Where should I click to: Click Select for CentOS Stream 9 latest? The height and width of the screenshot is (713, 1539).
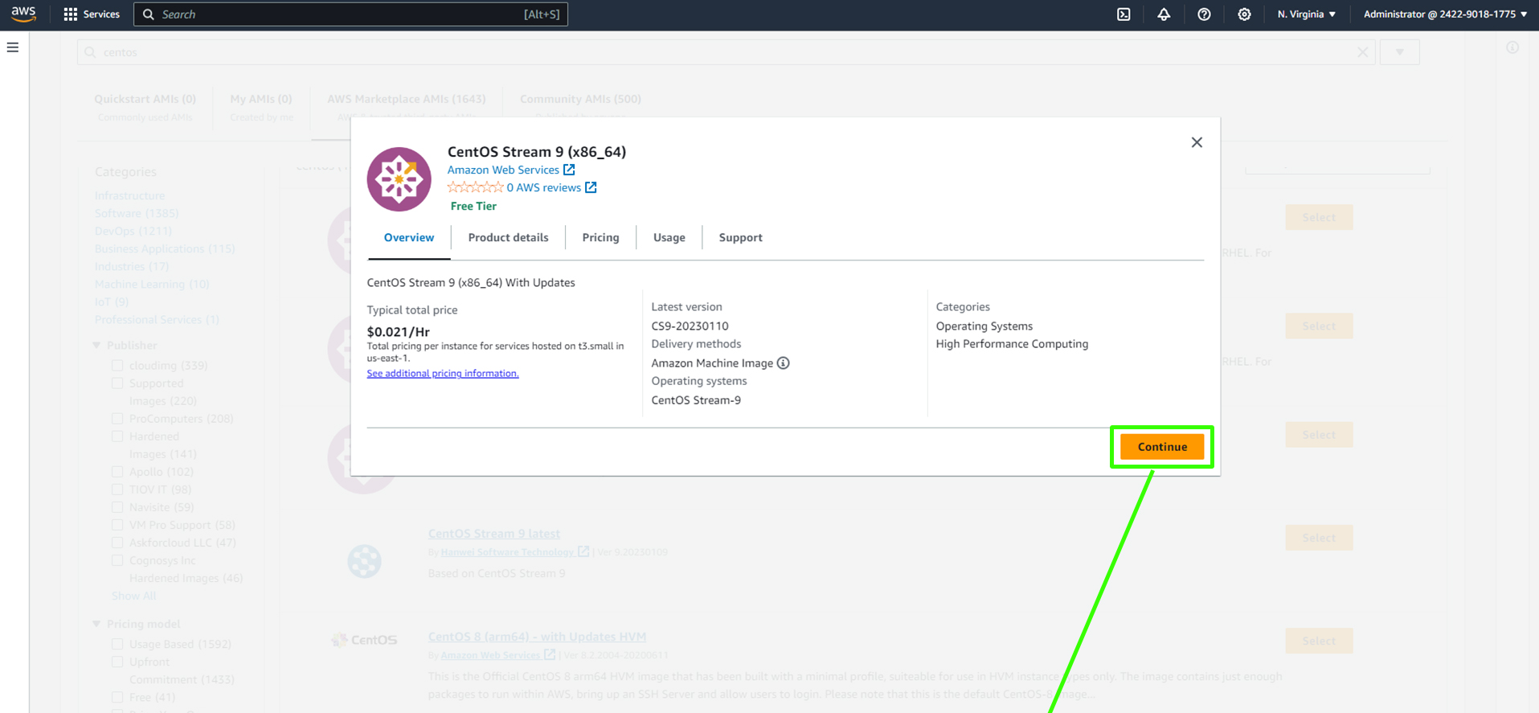1319,538
